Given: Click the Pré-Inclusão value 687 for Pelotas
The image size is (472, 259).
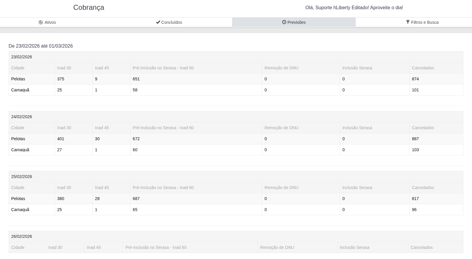Looking at the screenshot, I should pyautogui.click(x=136, y=199).
